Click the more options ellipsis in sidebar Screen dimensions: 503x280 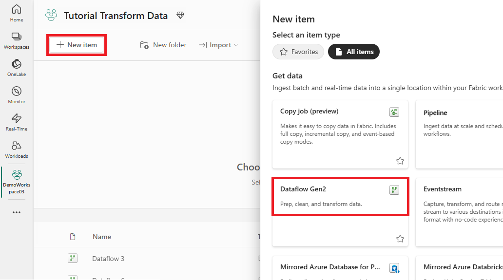point(17,212)
